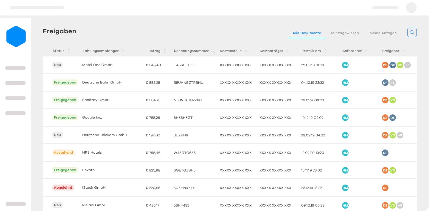Open the Kostenstelle column filter icon
Screen dimensions: 429x211
coord(245,51)
